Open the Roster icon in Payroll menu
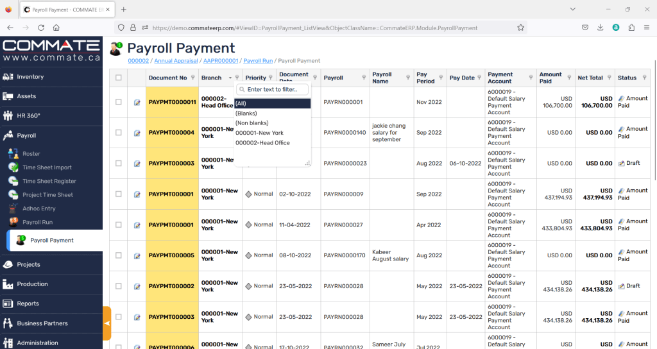 [13, 154]
